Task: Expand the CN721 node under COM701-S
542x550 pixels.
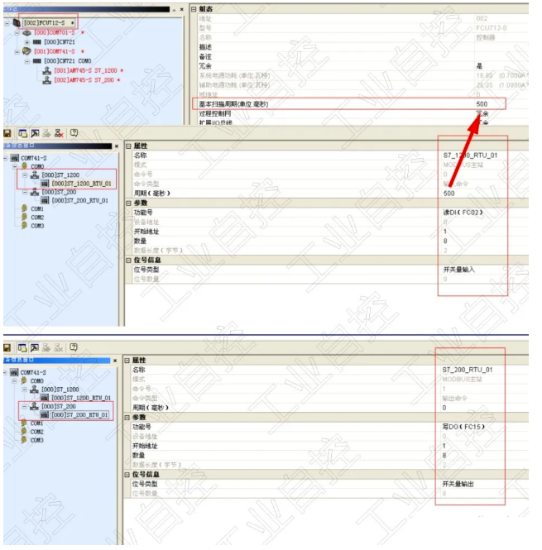Action: click(26, 42)
